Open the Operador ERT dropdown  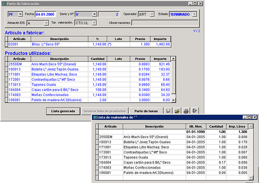click(x=152, y=14)
